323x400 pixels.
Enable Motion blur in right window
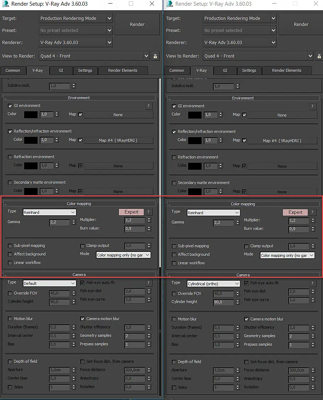pyautogui.click(x=174, y=319)
